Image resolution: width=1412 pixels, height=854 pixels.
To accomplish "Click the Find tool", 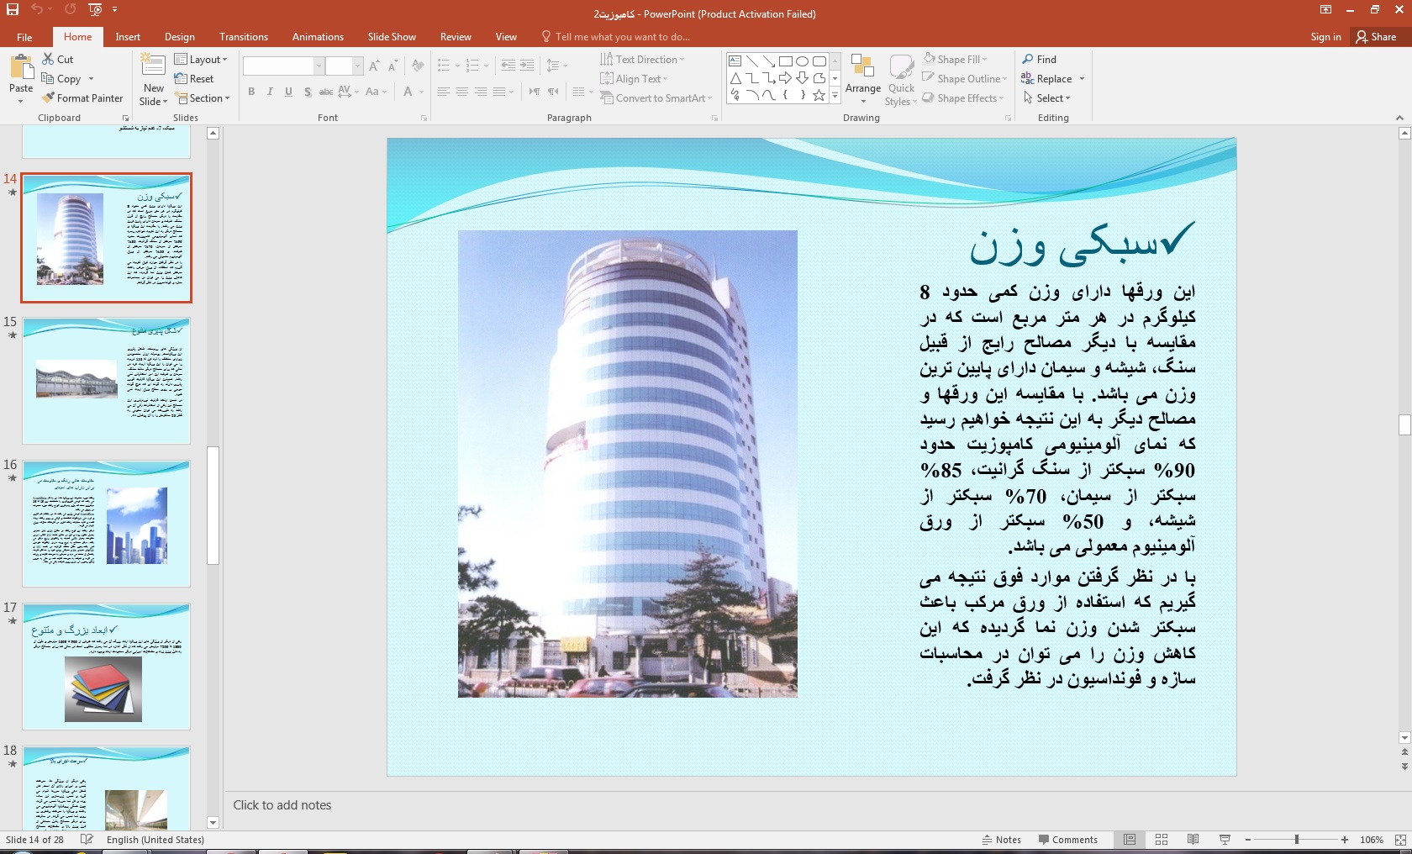I will pyautogui.click(x=1039, y=60).
